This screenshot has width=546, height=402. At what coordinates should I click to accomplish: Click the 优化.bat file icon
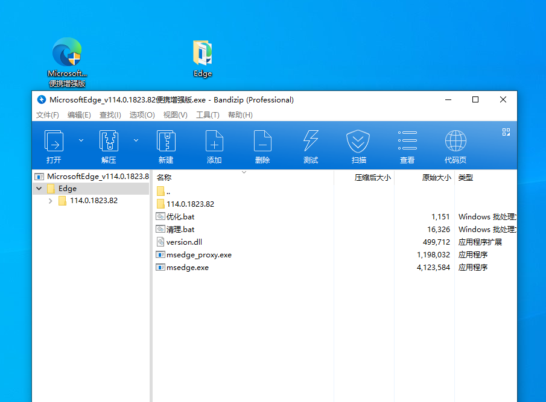pyautogui.click(x=160, y=216)
